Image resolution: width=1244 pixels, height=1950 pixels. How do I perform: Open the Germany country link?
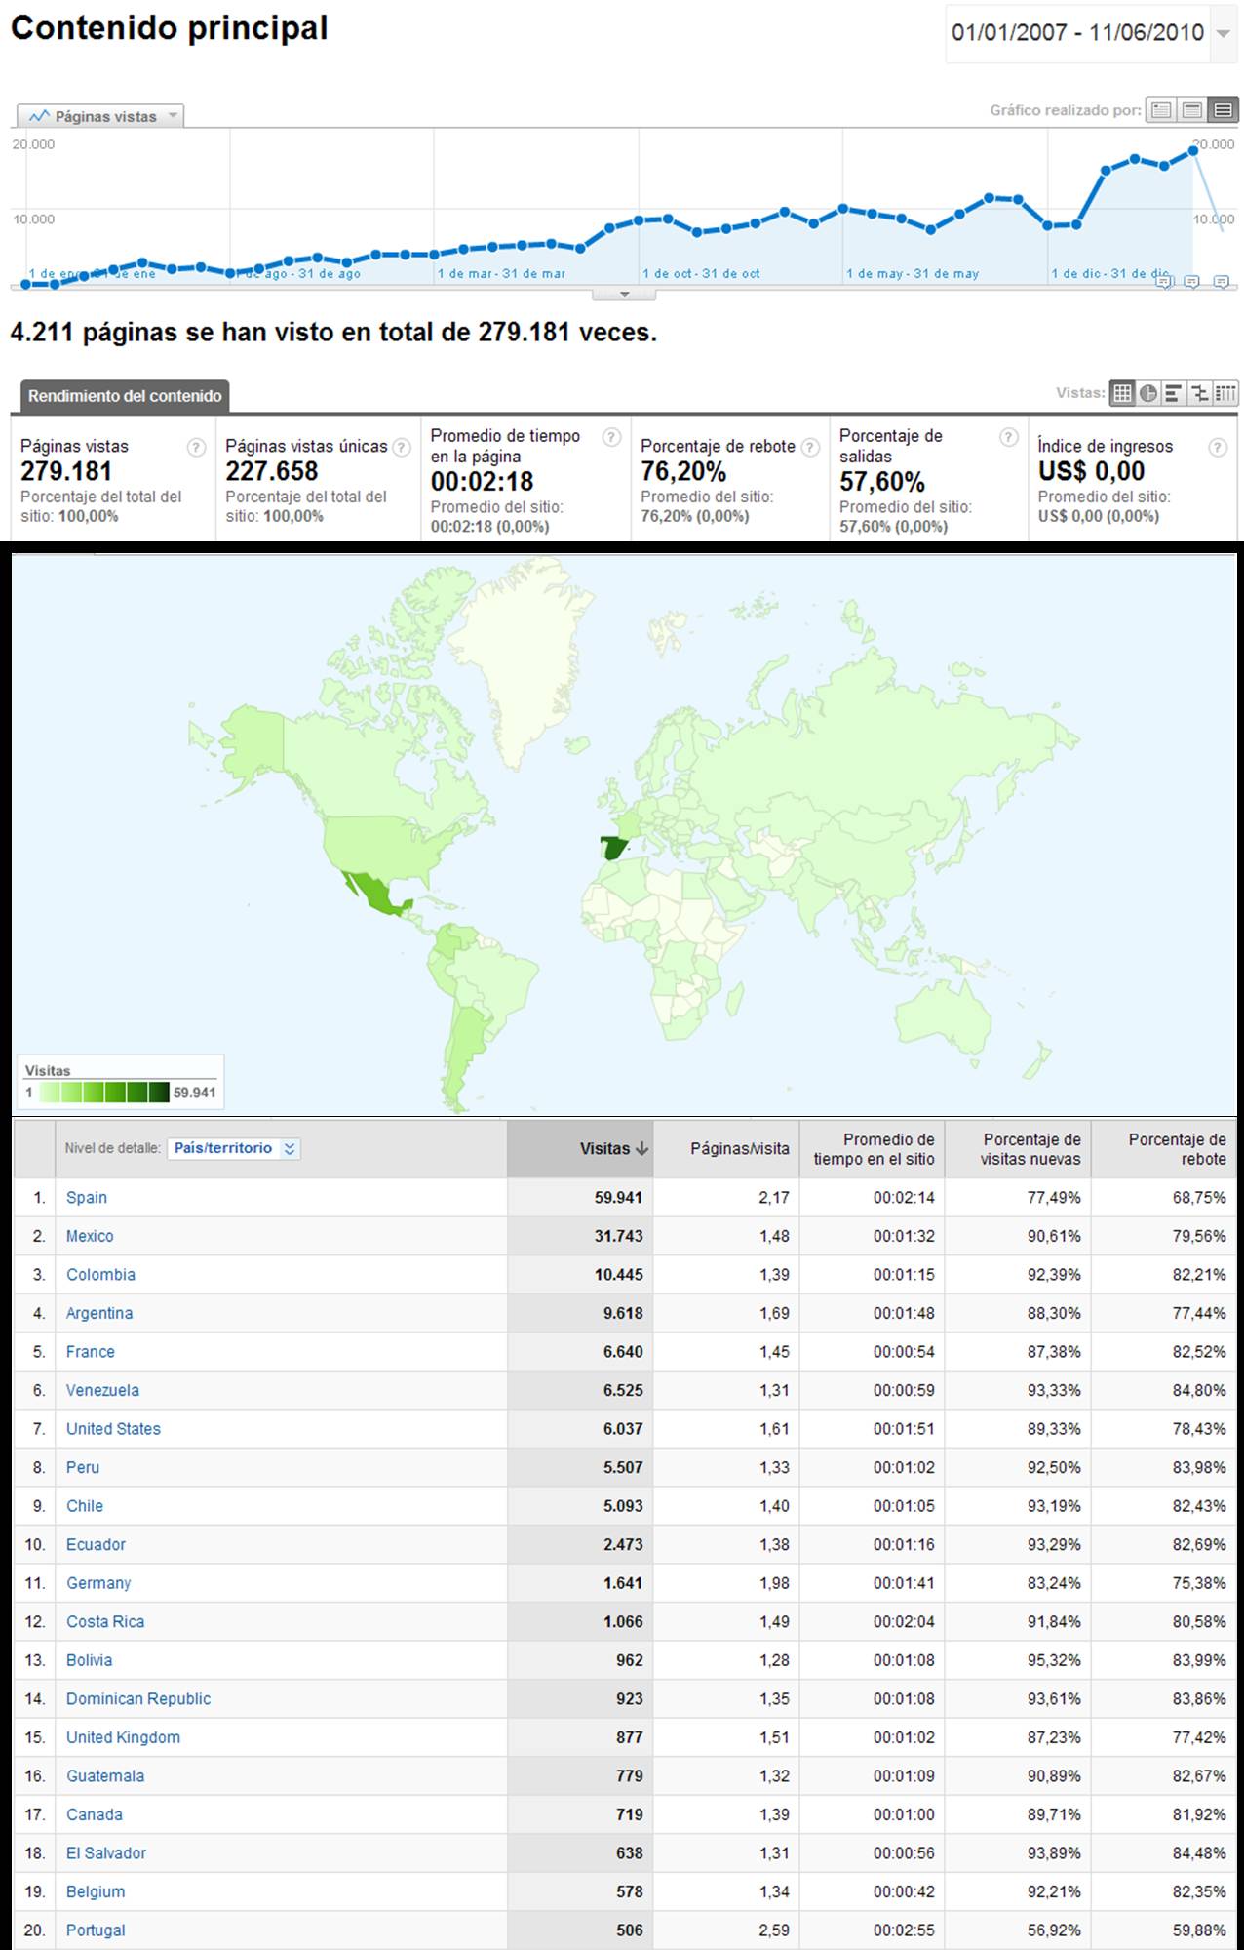coord(98,1583)
